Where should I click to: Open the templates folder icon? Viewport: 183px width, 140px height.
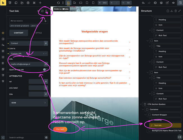pos(22,3)
